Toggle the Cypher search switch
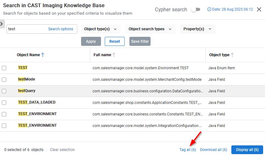The image size is (265, 156). coord(195,9)
